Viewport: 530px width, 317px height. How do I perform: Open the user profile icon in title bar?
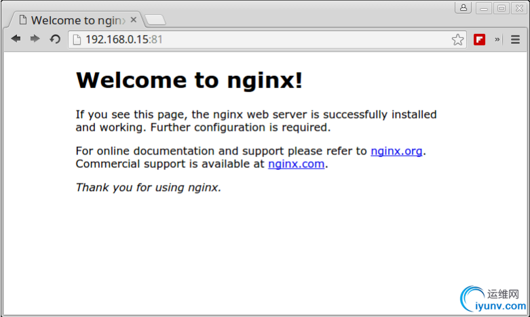click(x=463, y=7)
